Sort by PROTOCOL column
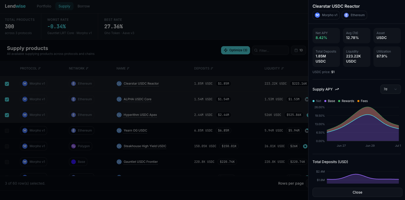Screen dimensions: 405x200 30,68
